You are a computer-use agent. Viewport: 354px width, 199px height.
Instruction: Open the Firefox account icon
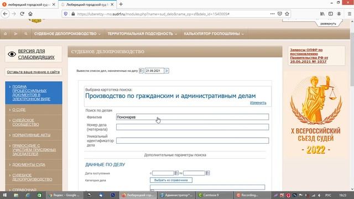tap(339, 14)
